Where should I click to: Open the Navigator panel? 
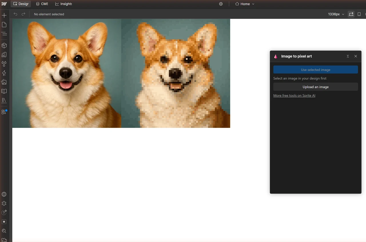pyautogui.click(x=4, y=34)
